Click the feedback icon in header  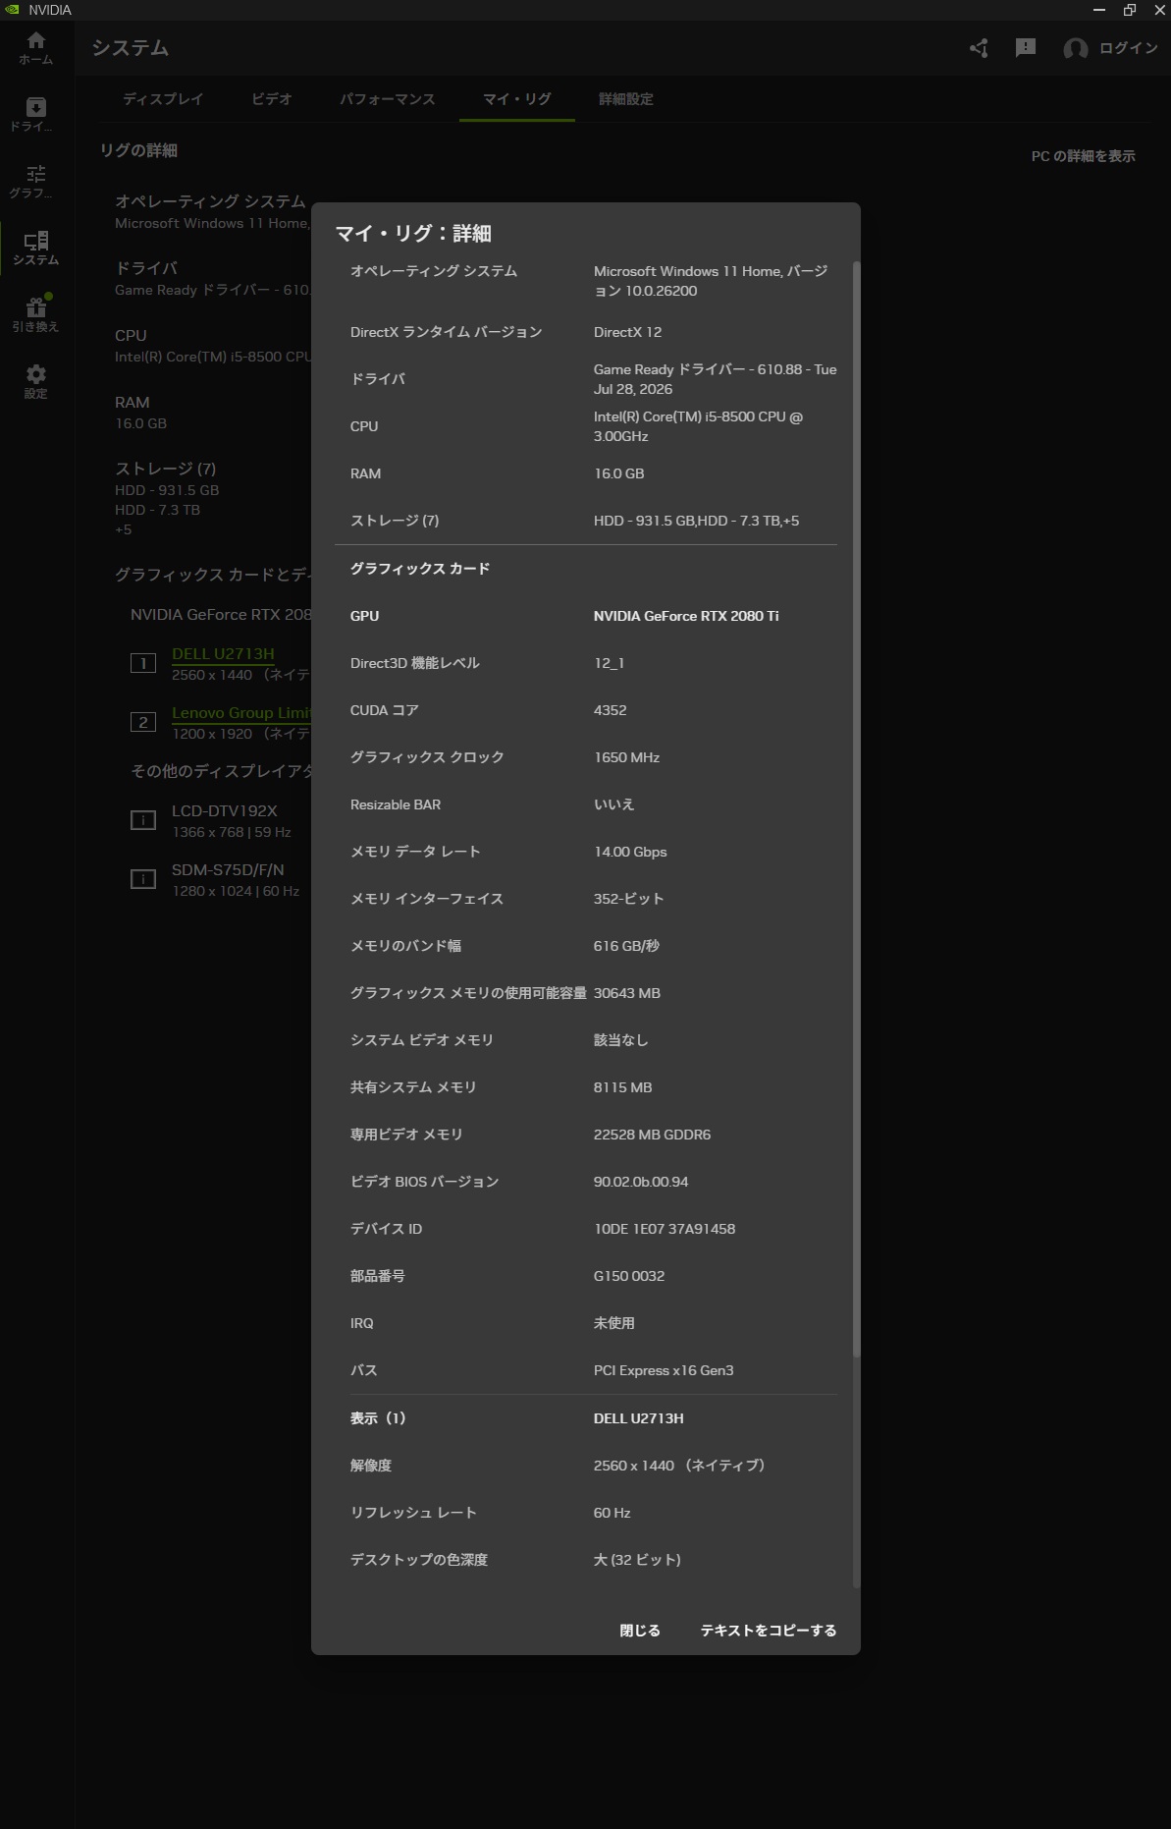tap(1026, 48)
